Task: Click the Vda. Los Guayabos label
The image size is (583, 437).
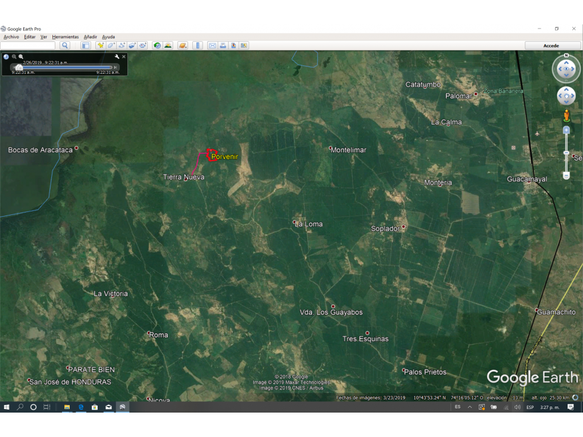Action: (x=331, y=312)
